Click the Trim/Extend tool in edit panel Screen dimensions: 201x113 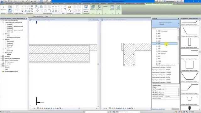tap(50, 11)
